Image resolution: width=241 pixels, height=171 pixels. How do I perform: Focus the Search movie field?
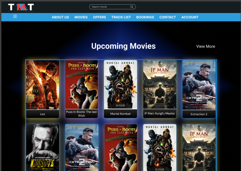click(112, 7)
